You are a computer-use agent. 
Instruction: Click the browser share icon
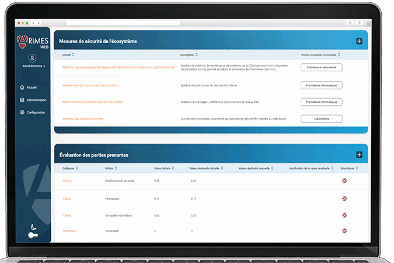(350, 23)
